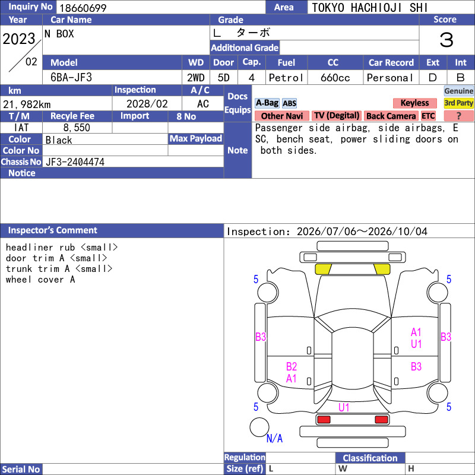Screen dimensions: 475x475
Task: Click the Petrol fuel value
Action: point(286,78)
